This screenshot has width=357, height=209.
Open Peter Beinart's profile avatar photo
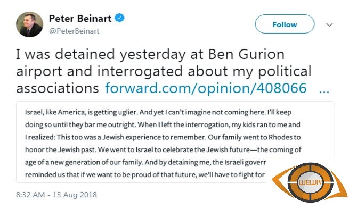(x=30, y=24)
